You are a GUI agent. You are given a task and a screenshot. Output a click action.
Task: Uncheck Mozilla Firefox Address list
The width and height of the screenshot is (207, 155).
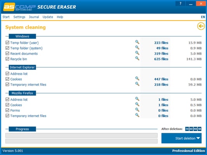click(7, 99)
